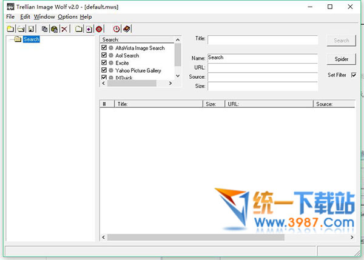This screenshot has height=260, width=364.
Task: Click the gear icon beside Excite
Action: coord(111,62)
